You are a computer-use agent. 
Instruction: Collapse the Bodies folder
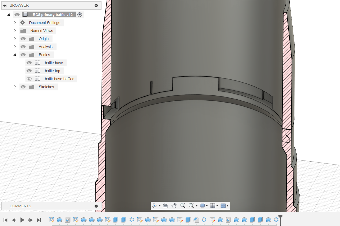pos(15,55)
